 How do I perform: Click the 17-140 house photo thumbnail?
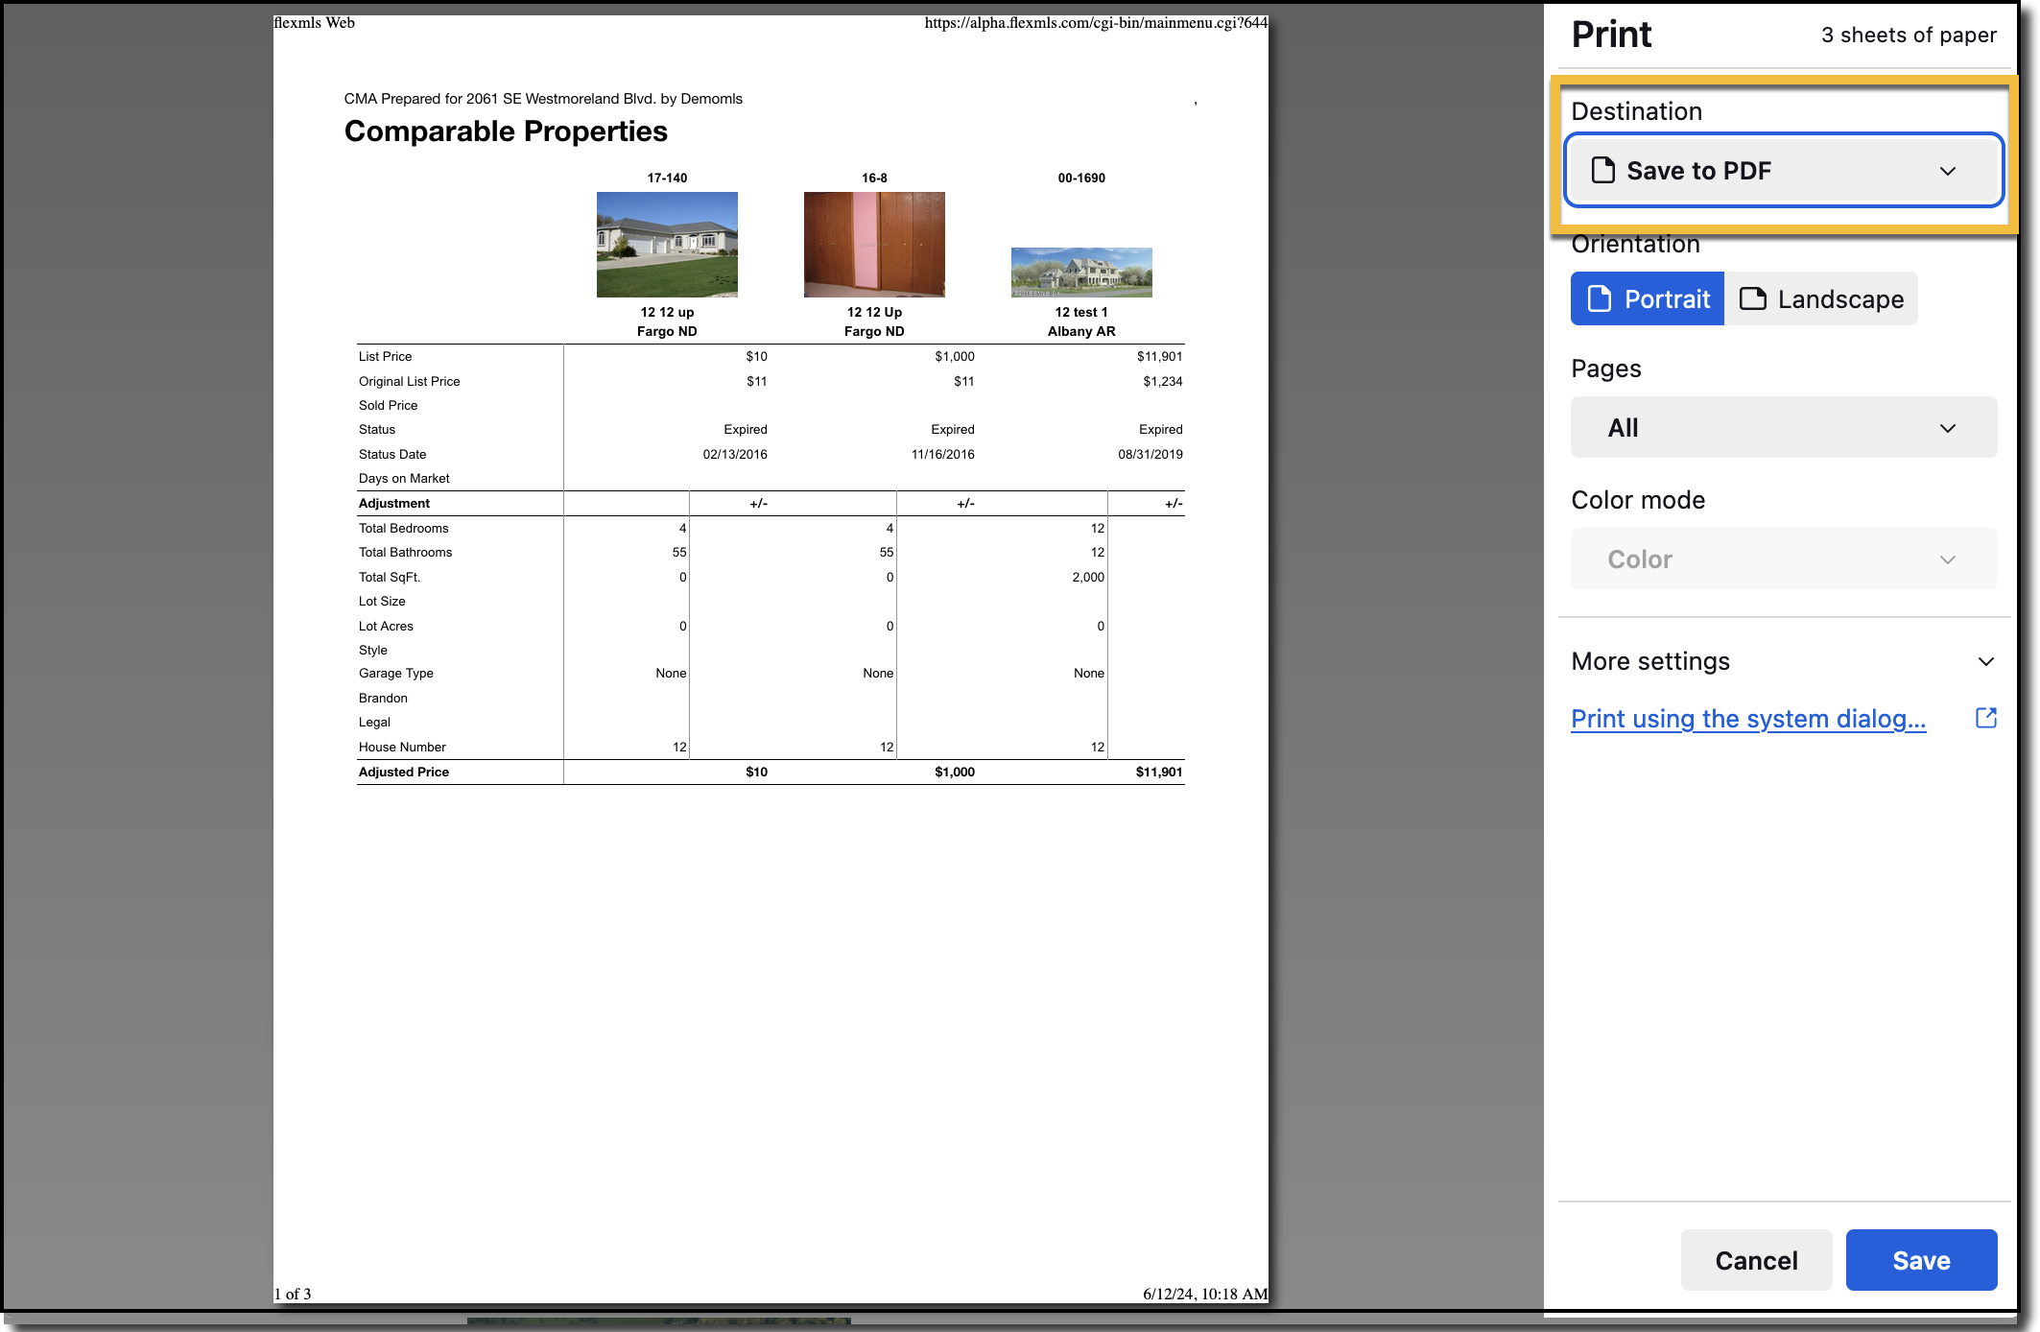coord(667,245)
